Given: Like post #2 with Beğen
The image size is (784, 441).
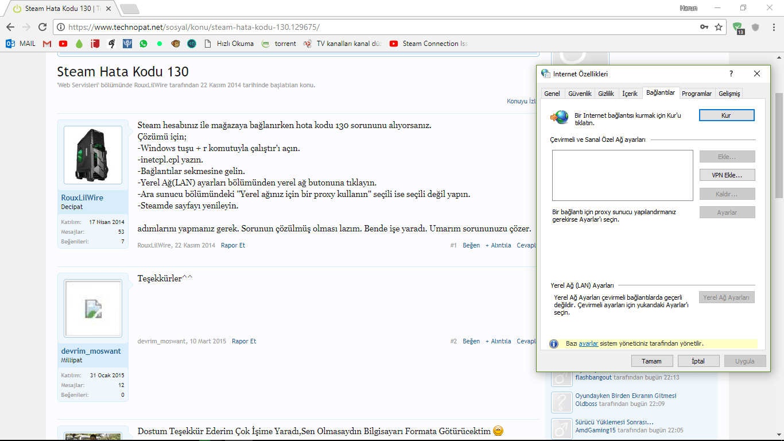Looking at the screenshot, I should click(471, 341).
